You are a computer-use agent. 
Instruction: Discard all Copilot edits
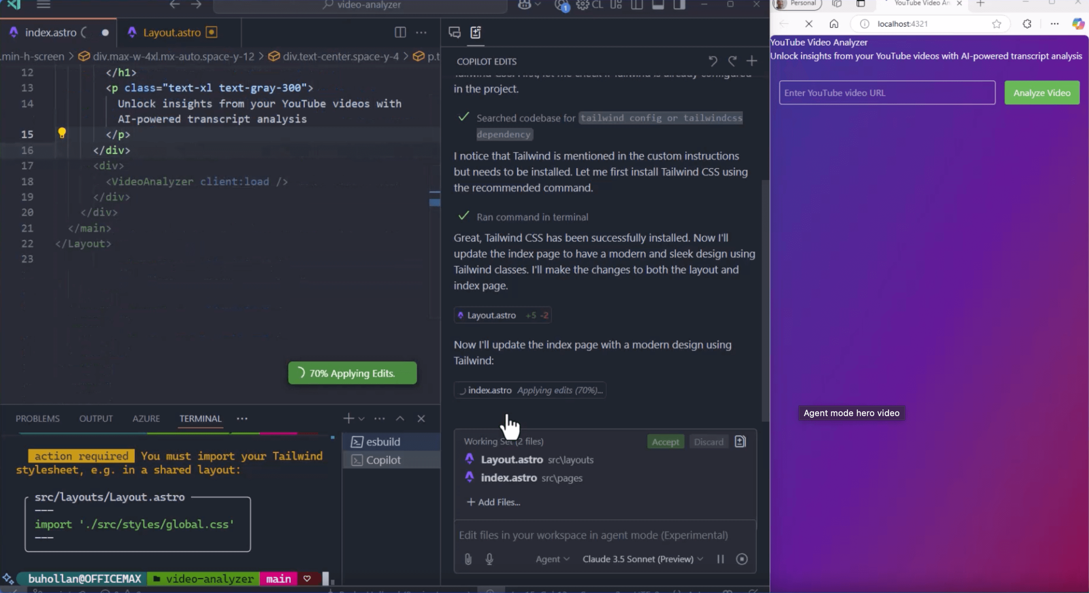pyautogui.click(x=708, y=442)
